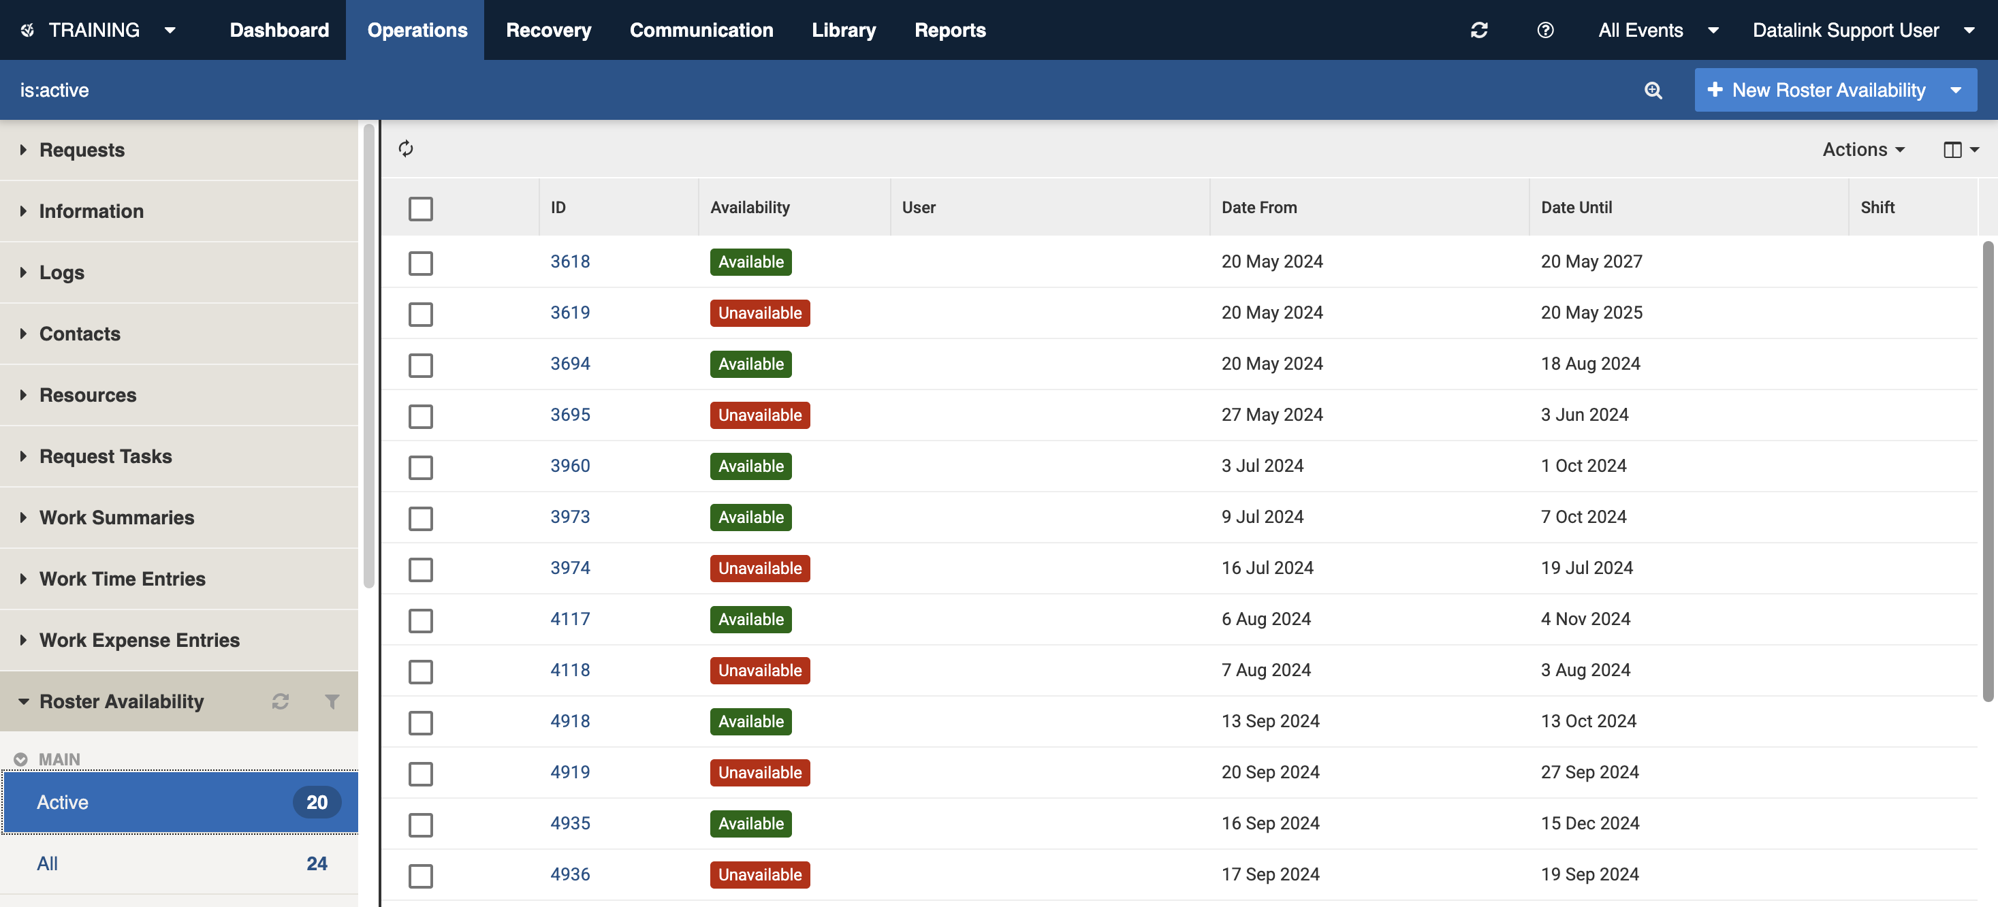1998x907 pixels.
Task: Open the help question mark icon
Action: 1544,30
